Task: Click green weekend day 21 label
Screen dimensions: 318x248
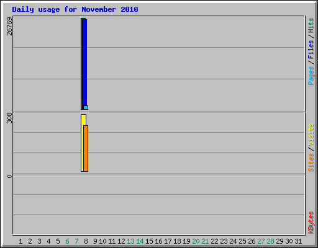Action: tap(205, 241)
